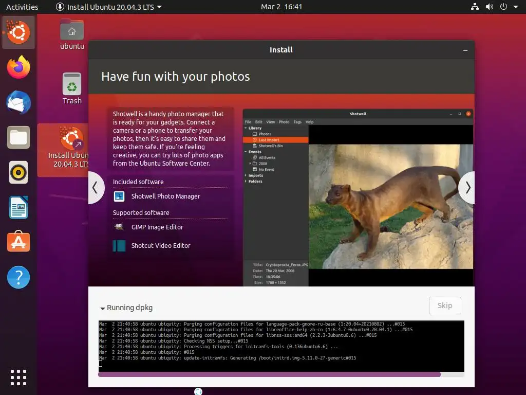Open Ubuntu Software from the dock
The image size is (526, 395).
tap(18, 242)
